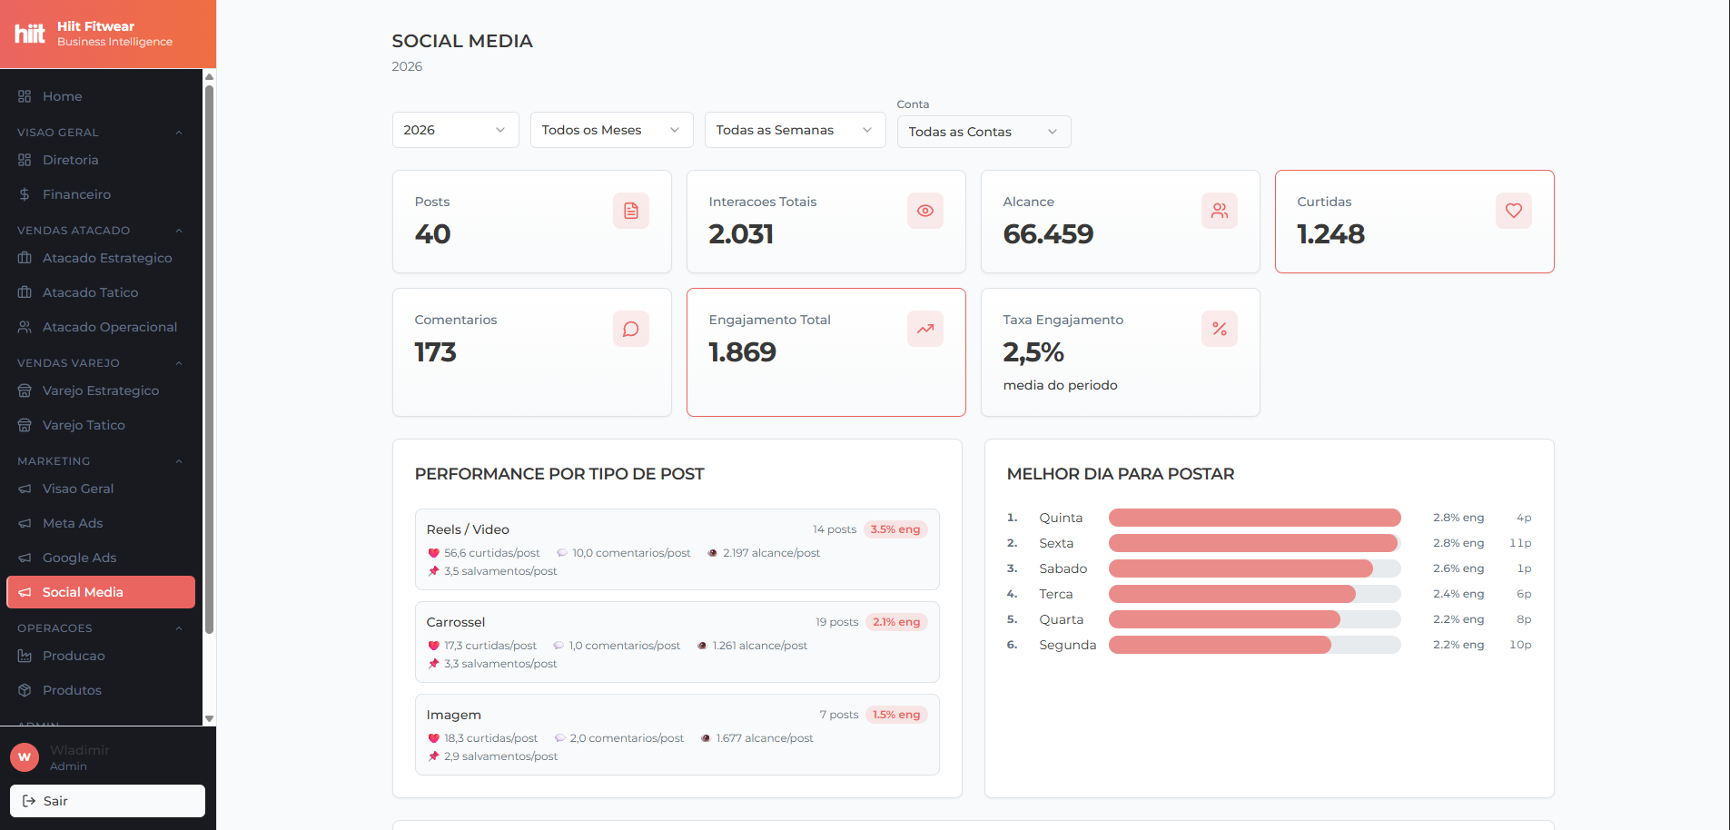Click the W user avatar
This screenshot has height=830, width=1730.
(x=25, y=756)
